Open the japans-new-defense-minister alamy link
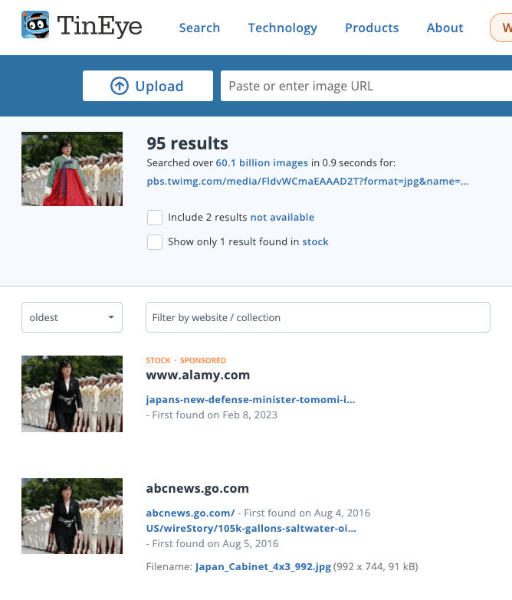 click(251, 399)
